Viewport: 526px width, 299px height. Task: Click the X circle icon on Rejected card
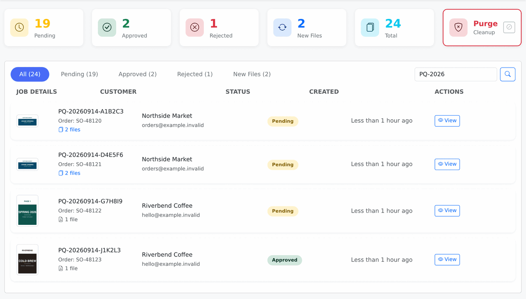tap(195, 27)
